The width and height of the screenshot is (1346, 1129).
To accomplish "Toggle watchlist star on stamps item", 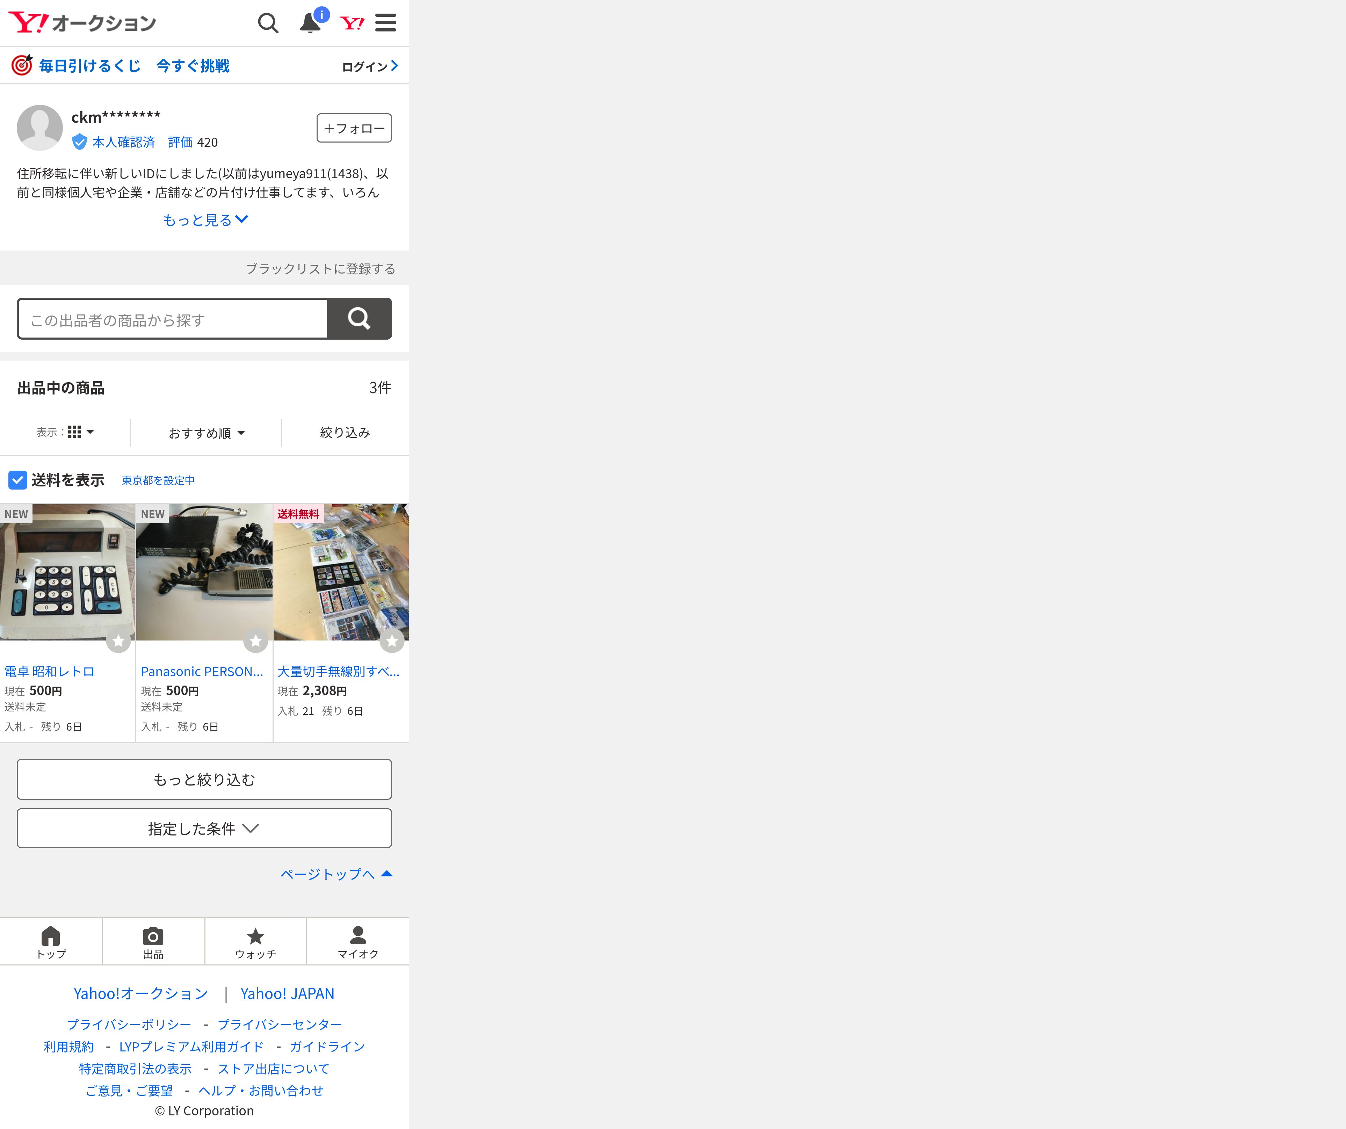I will [392, 641].
